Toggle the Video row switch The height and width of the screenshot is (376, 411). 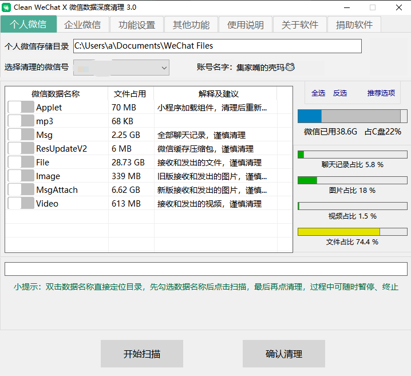21,204
